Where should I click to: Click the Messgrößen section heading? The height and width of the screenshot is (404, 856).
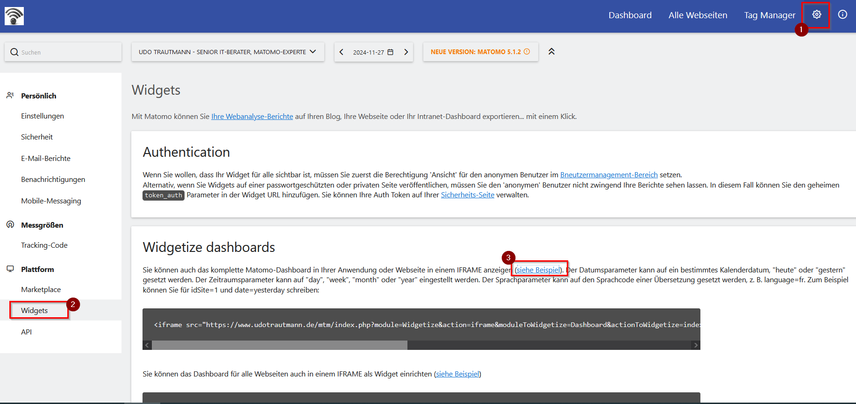coord(42,225)
